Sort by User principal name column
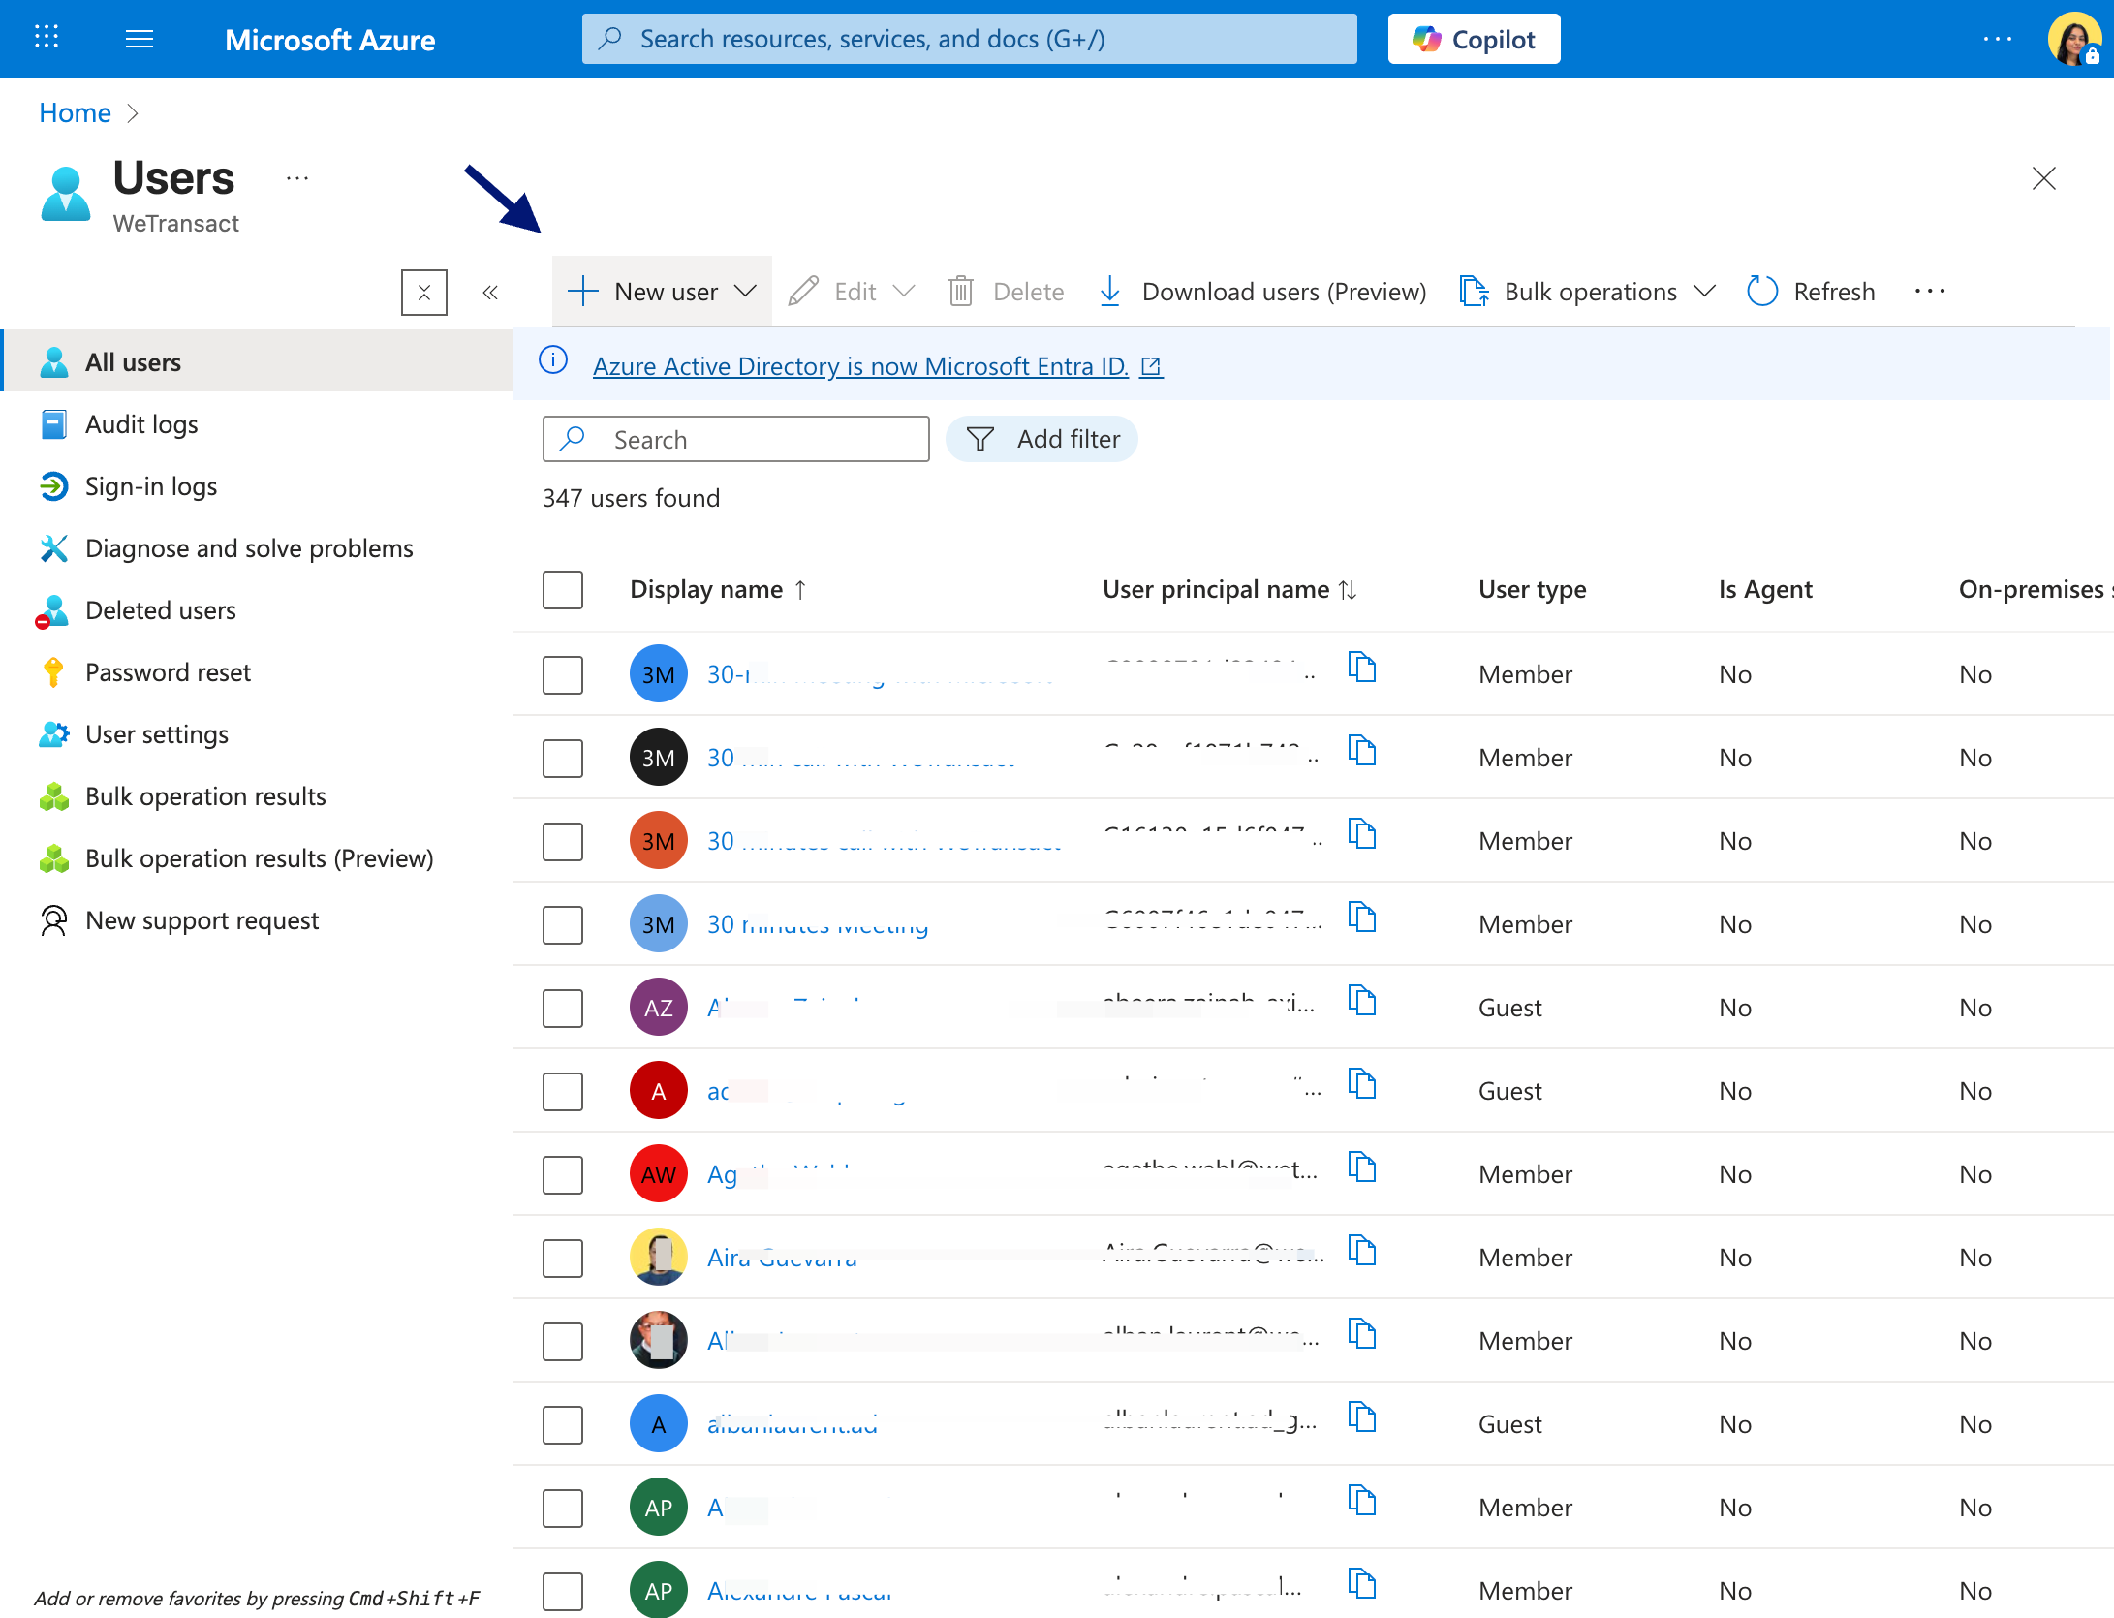 1229,589
